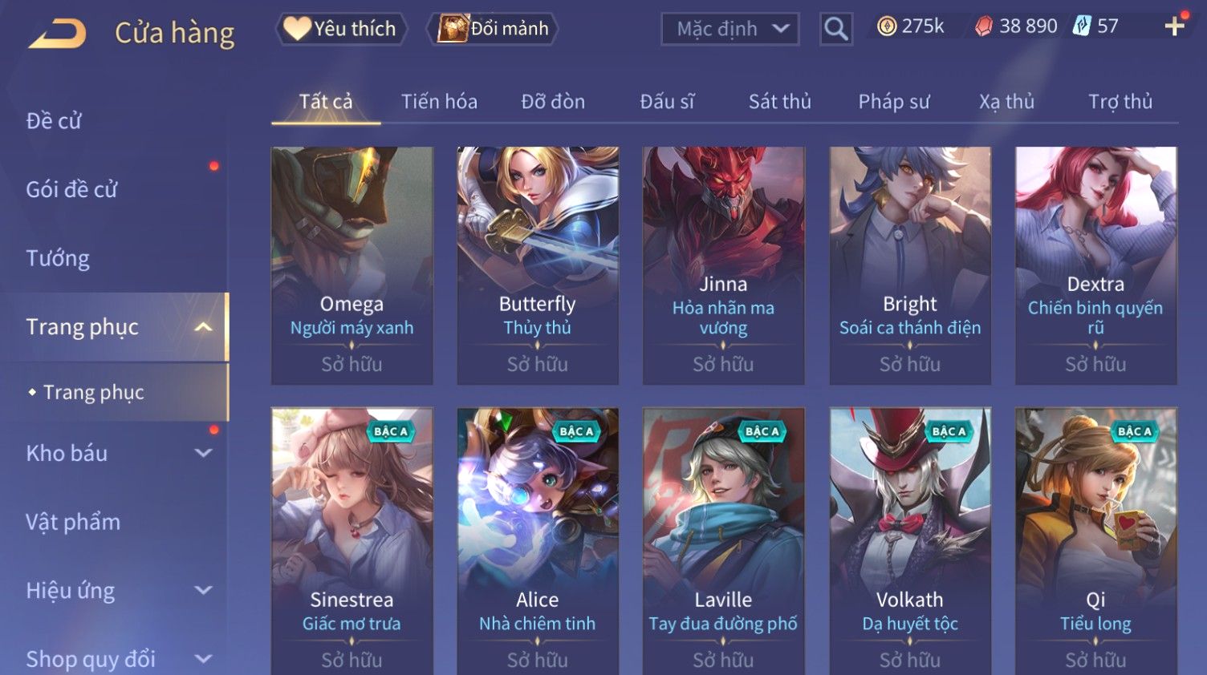Switch to the Pháp sư tab
This screenshot has width=1207, height=675.
[894, 102]
